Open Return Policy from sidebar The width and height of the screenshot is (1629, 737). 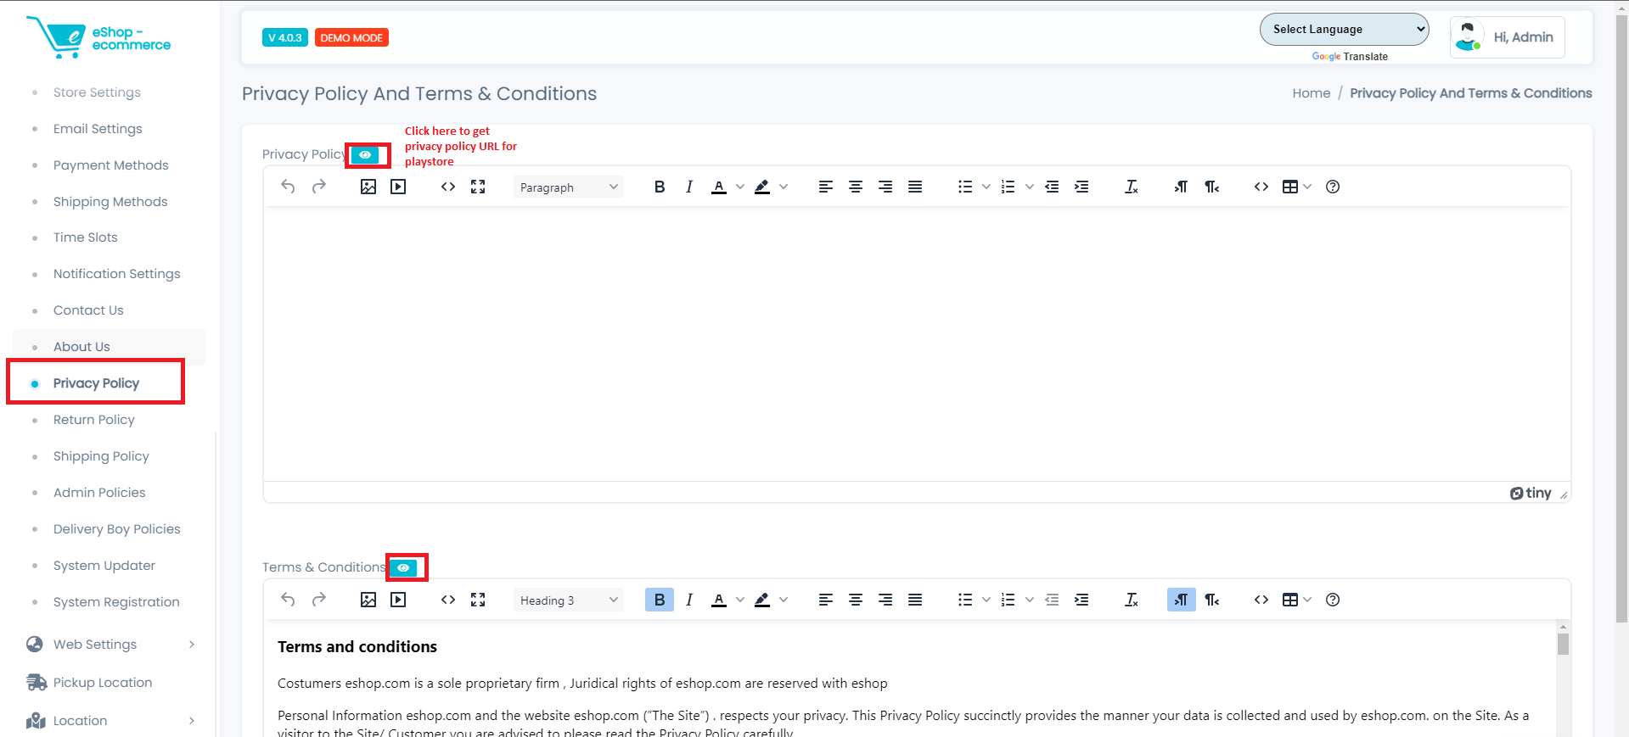pos(93,420)
